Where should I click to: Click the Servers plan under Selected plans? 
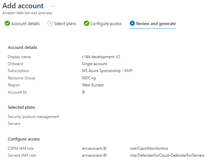pyautogui.click(x=14, y=124)
